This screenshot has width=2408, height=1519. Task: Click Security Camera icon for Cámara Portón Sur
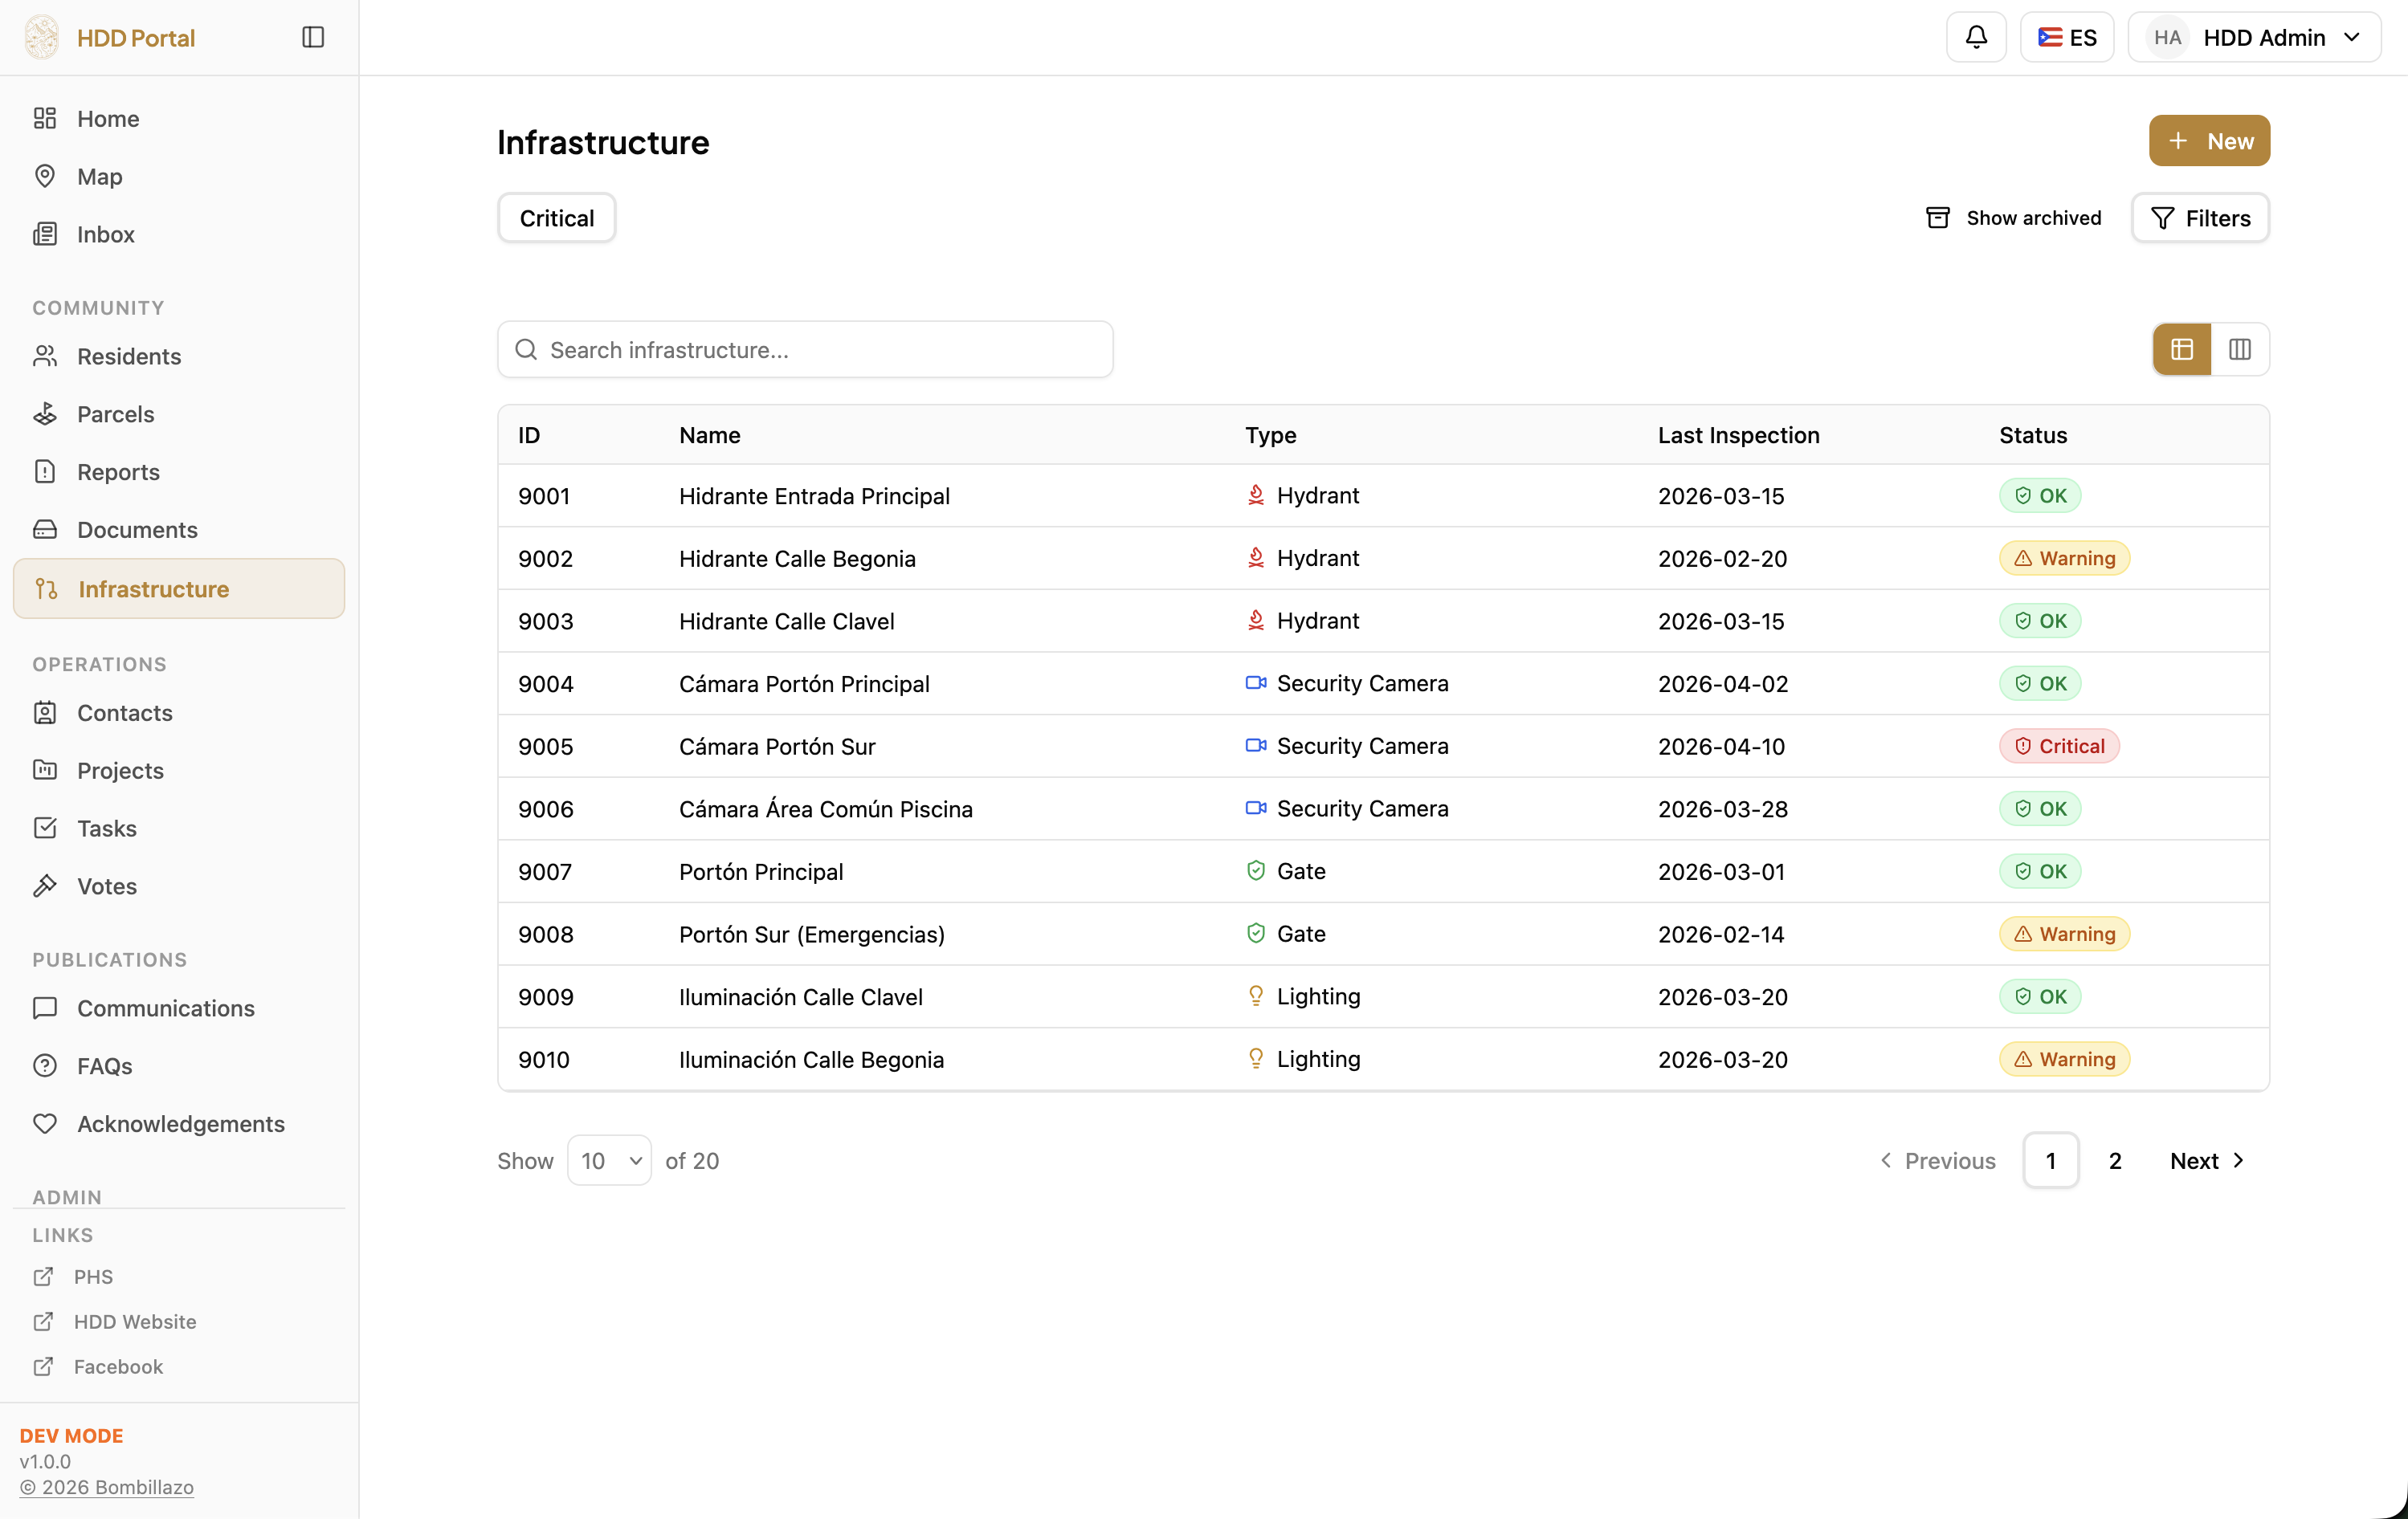click(x=1256, y=747)
